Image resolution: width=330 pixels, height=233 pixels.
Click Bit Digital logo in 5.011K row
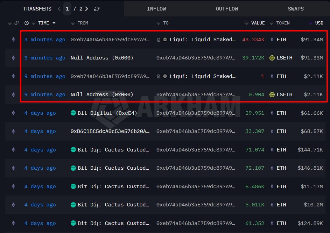(73, 205)
